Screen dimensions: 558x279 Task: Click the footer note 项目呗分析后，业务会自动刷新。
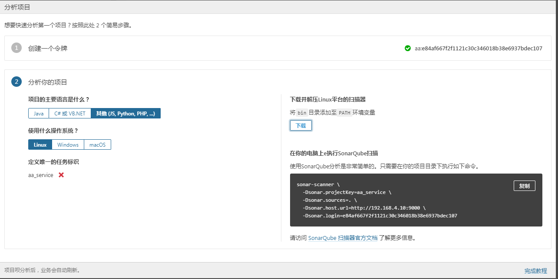42,270
